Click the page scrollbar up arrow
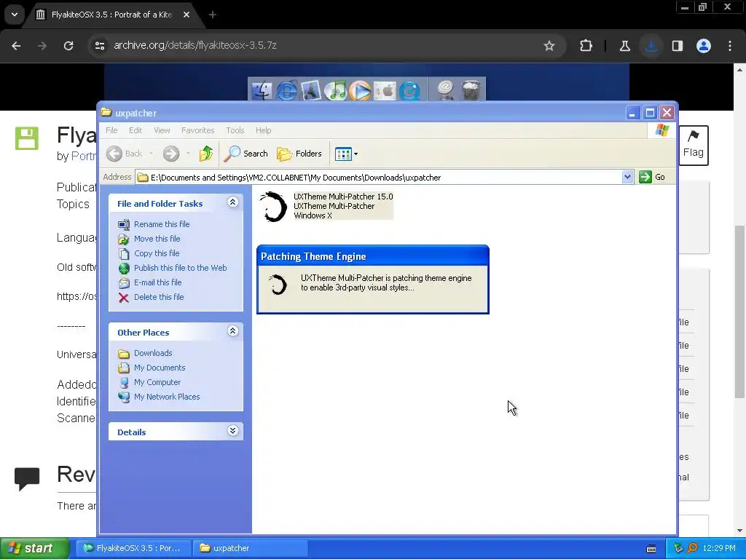The width and height of the screenshot is (746, 559). tap(739, 69)
